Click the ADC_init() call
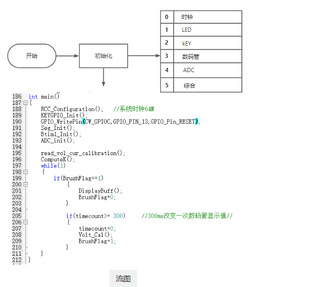Image resolution: width=314 pixels, height=287 pixels. coord(58,140)
